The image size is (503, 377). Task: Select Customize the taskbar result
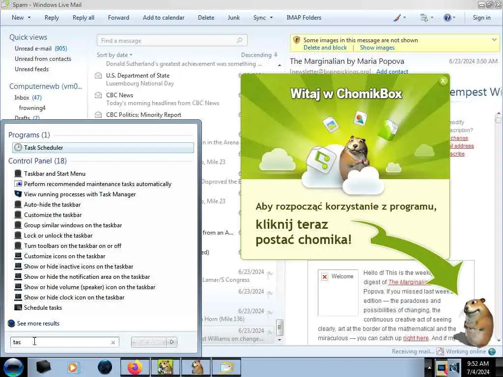point(53,215)
